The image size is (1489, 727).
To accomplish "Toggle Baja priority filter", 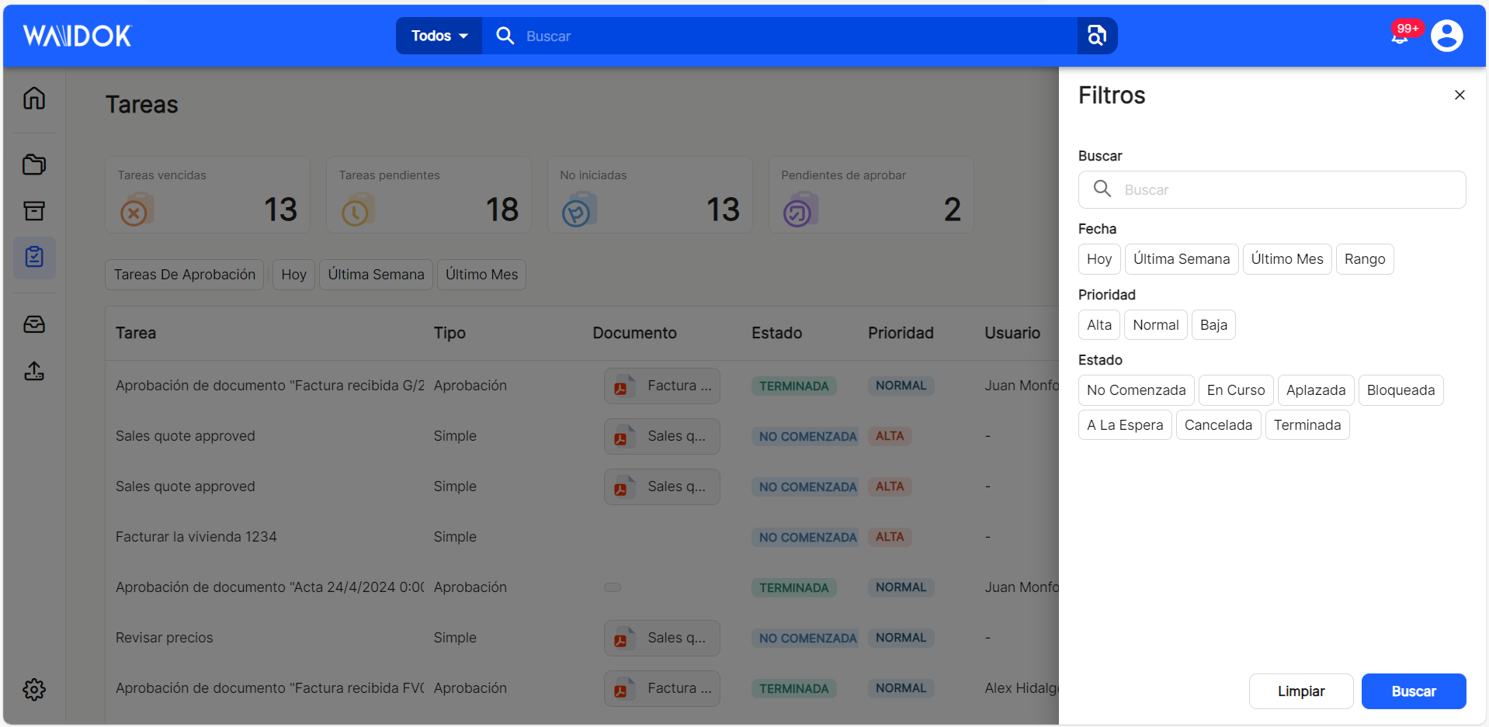I will point(1213,325).
